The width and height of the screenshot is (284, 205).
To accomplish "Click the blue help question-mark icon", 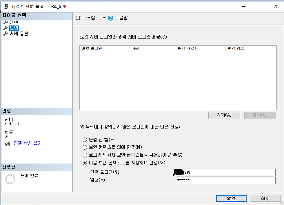I will [x=111, y=18].
